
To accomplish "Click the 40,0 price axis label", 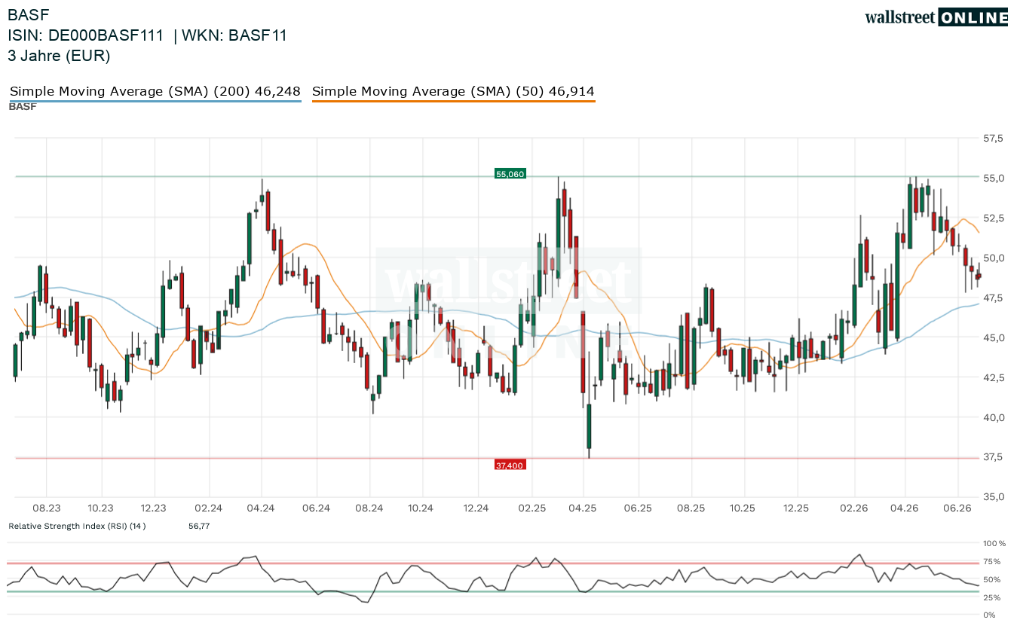I will point(993,417).
